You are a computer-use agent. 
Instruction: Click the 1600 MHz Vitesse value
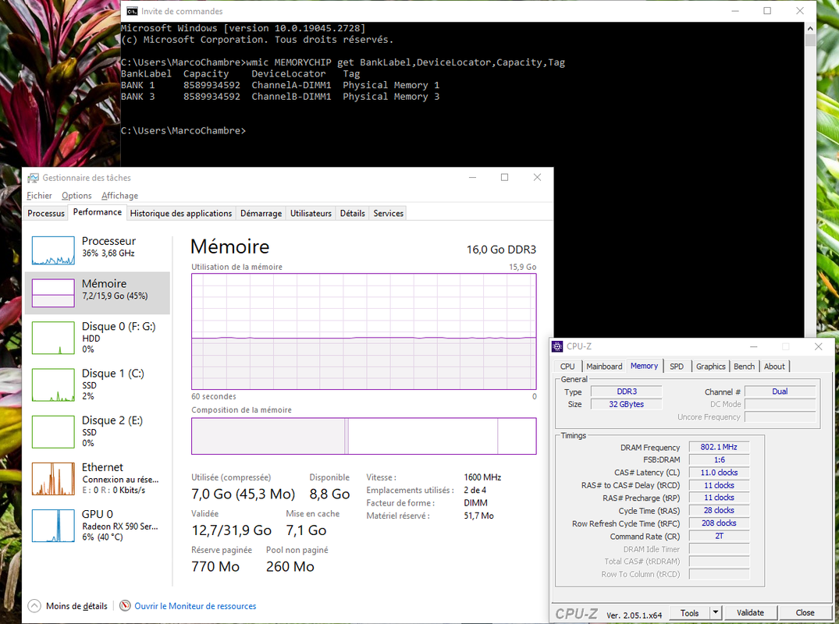482,477
